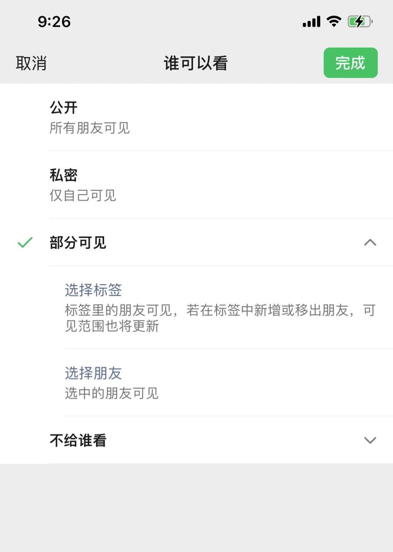Open the 选择朋友 friend picker
This screenshot has height=552, width=393.
pos(93,373)
